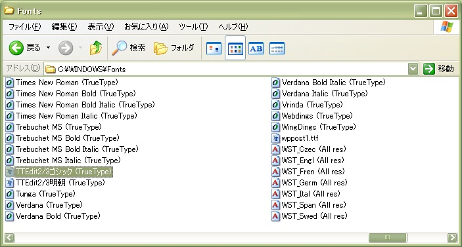462x247 pixels.
Task: Click the WST_Ital (All res) name
Action: [x=311, y=194]
